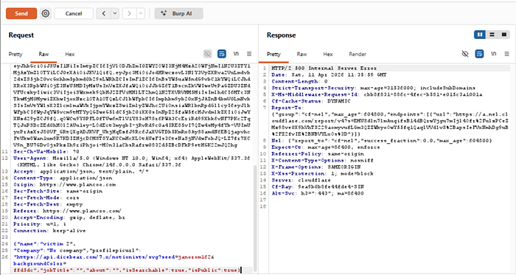Toggle the \n non-printable chars in Response
This screenshot has width=516, height=275.
click(494, 54)
